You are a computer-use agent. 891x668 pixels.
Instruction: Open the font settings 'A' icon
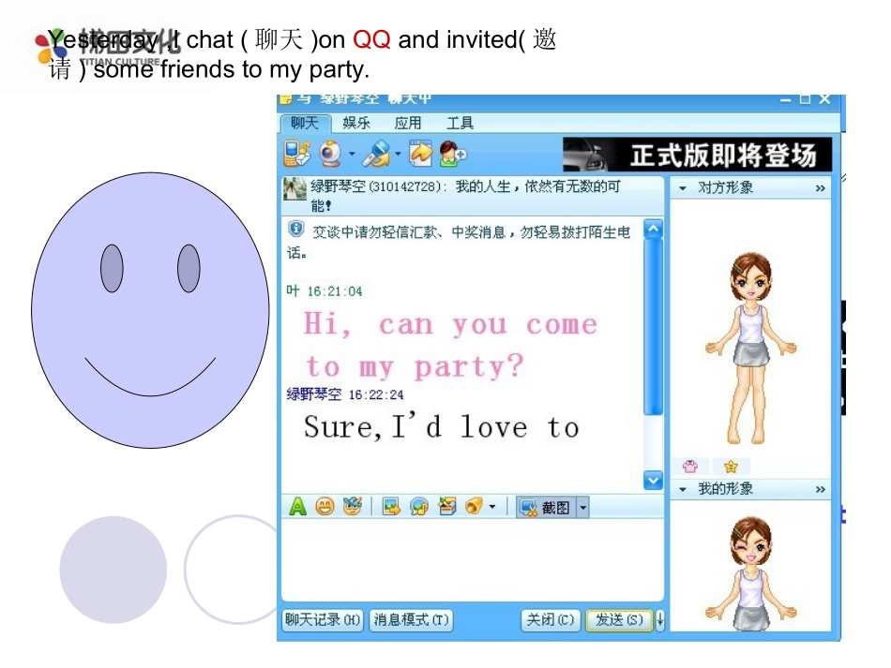click(x=297, y=506)
